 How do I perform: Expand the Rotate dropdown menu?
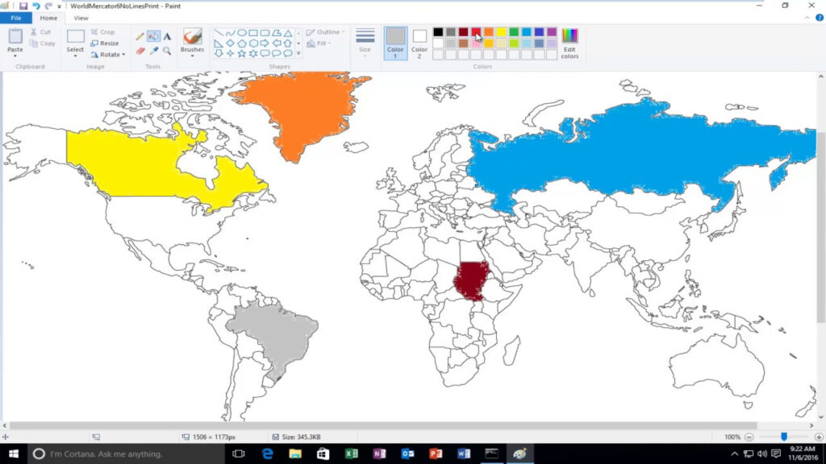coord(107,55)
